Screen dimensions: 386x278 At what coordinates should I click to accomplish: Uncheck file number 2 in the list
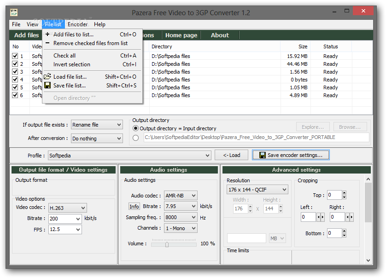click(15, 64)
